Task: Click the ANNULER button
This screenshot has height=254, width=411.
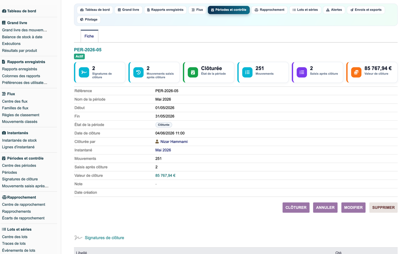Action: [325, 208]
